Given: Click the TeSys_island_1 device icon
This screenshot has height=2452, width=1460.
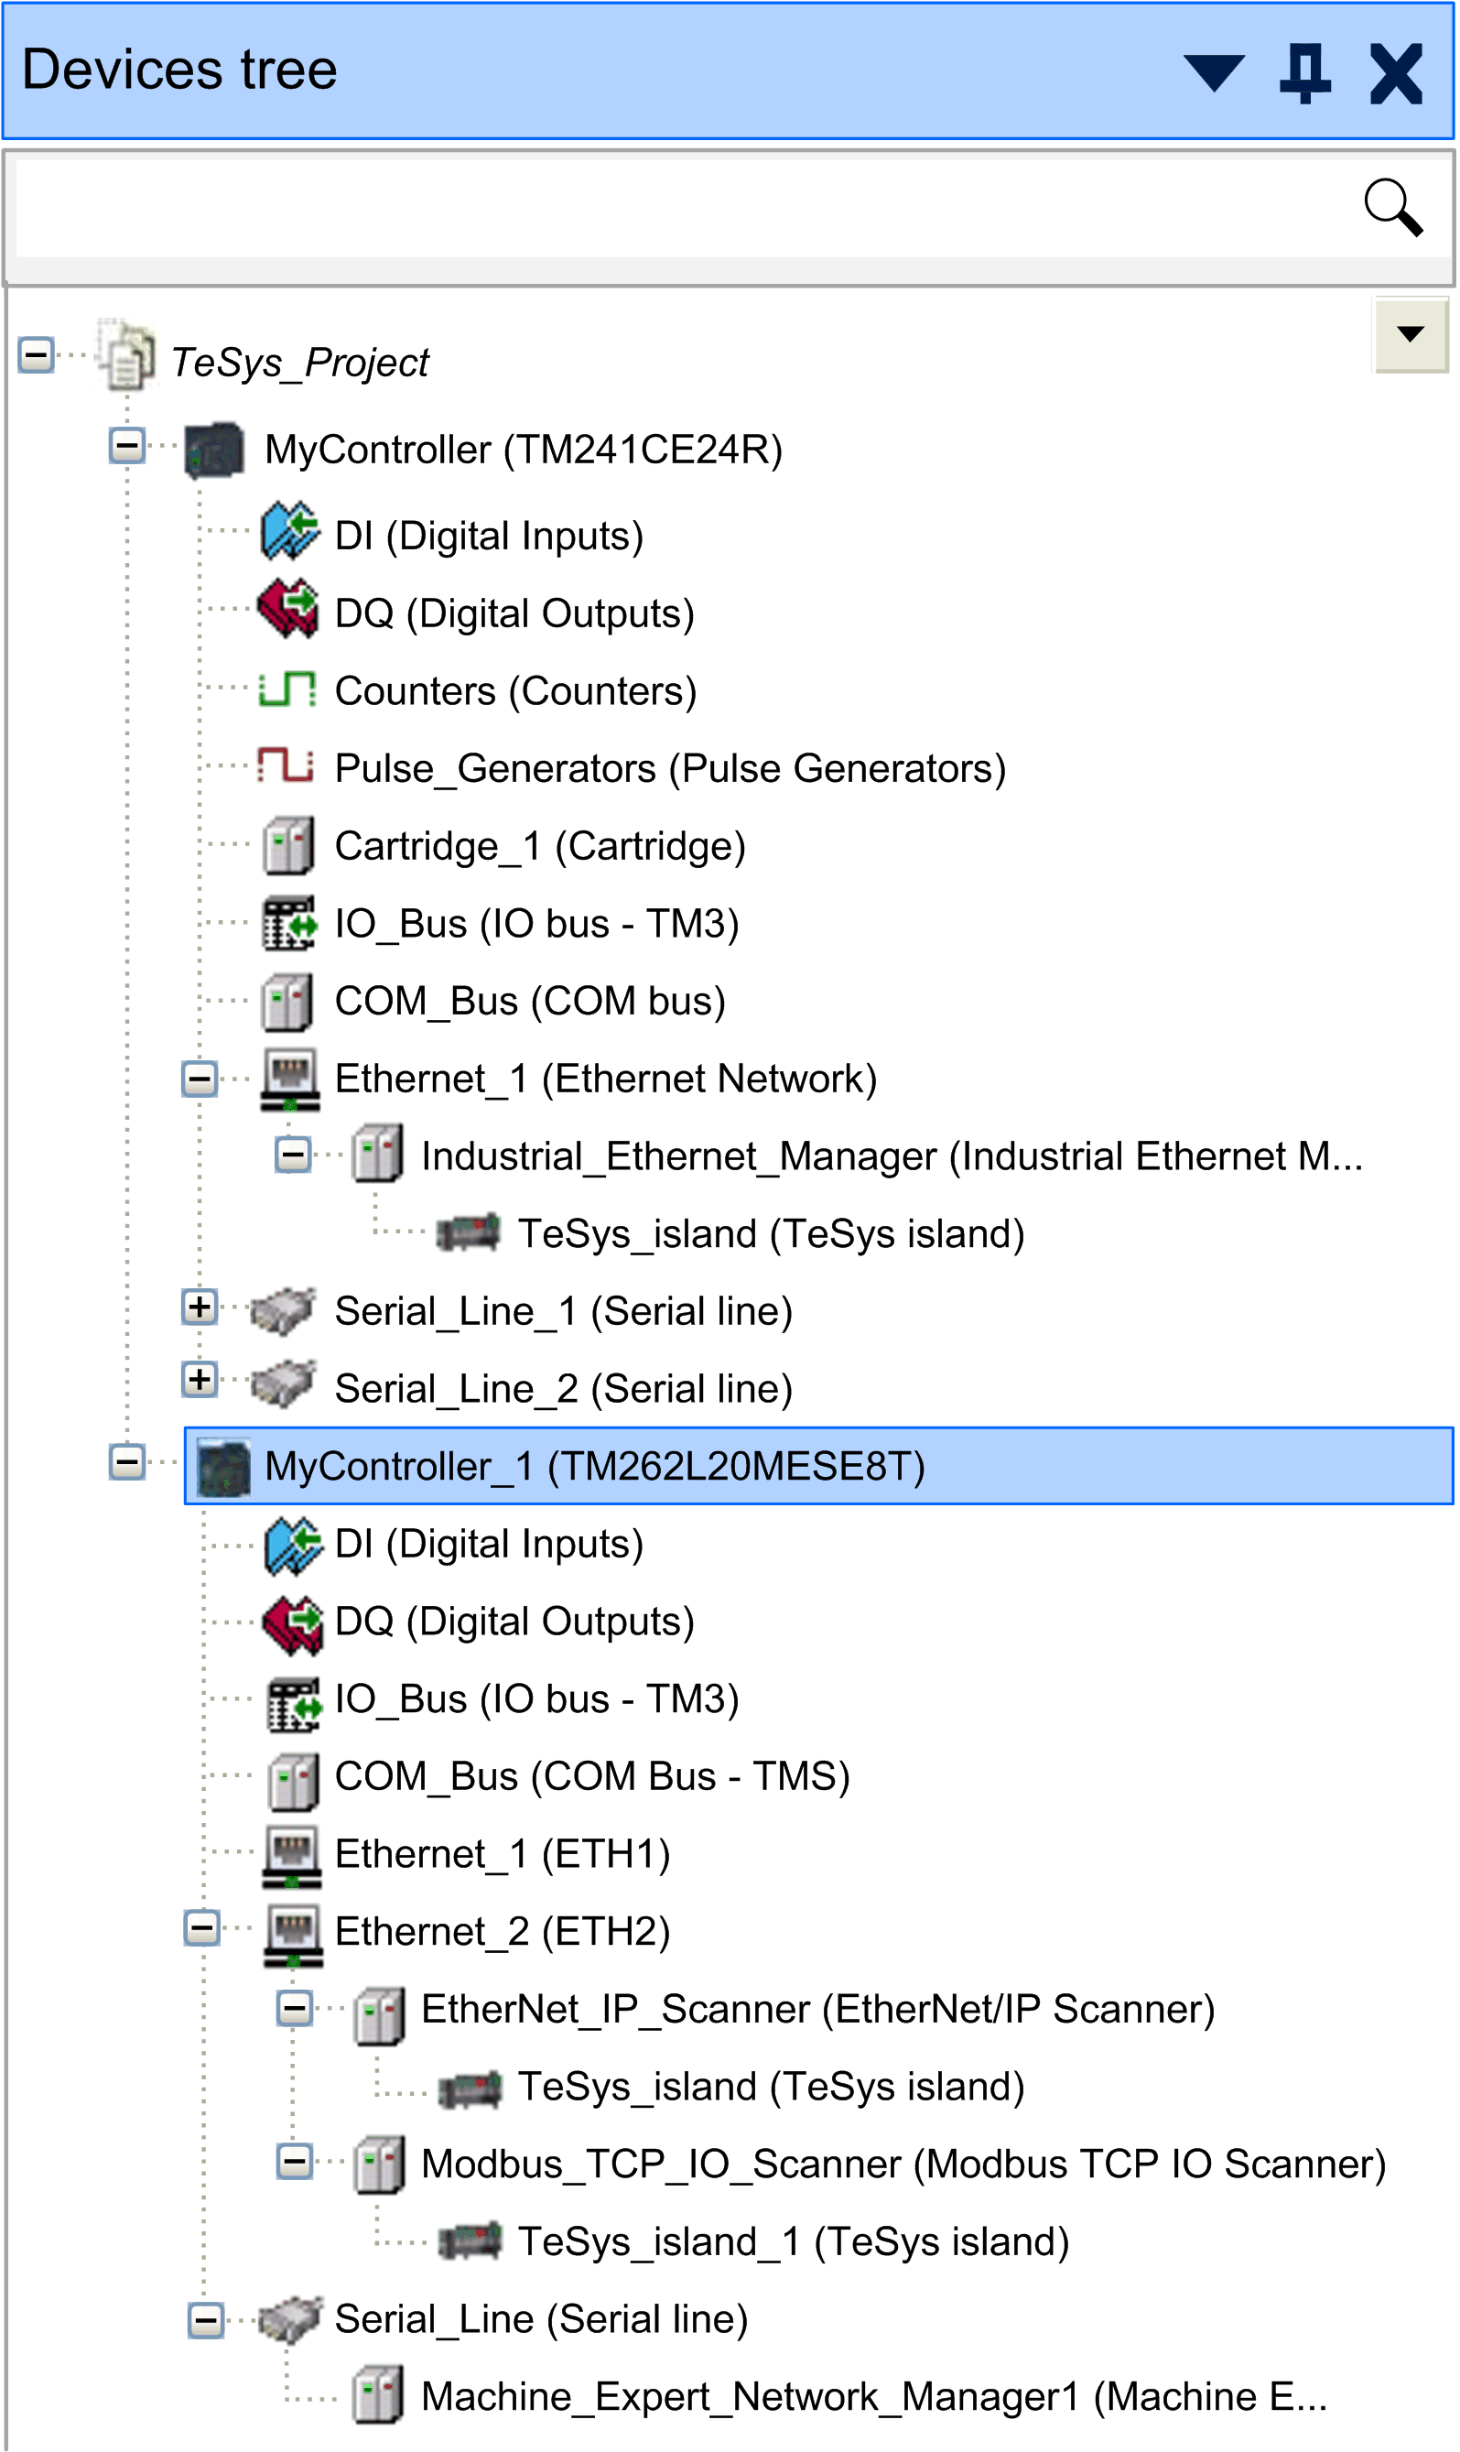Looking at the screenshot, I should tap(470, 2242).
